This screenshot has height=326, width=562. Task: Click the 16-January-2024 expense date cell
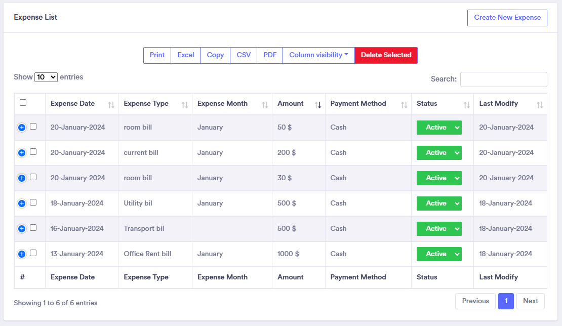point(82,229)
